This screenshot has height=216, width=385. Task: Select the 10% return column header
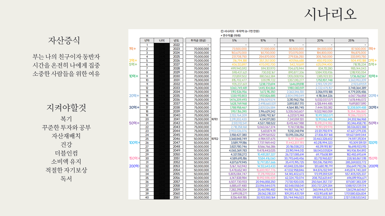tap(263, 41)
